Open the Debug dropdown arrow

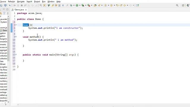coord(74,5)
